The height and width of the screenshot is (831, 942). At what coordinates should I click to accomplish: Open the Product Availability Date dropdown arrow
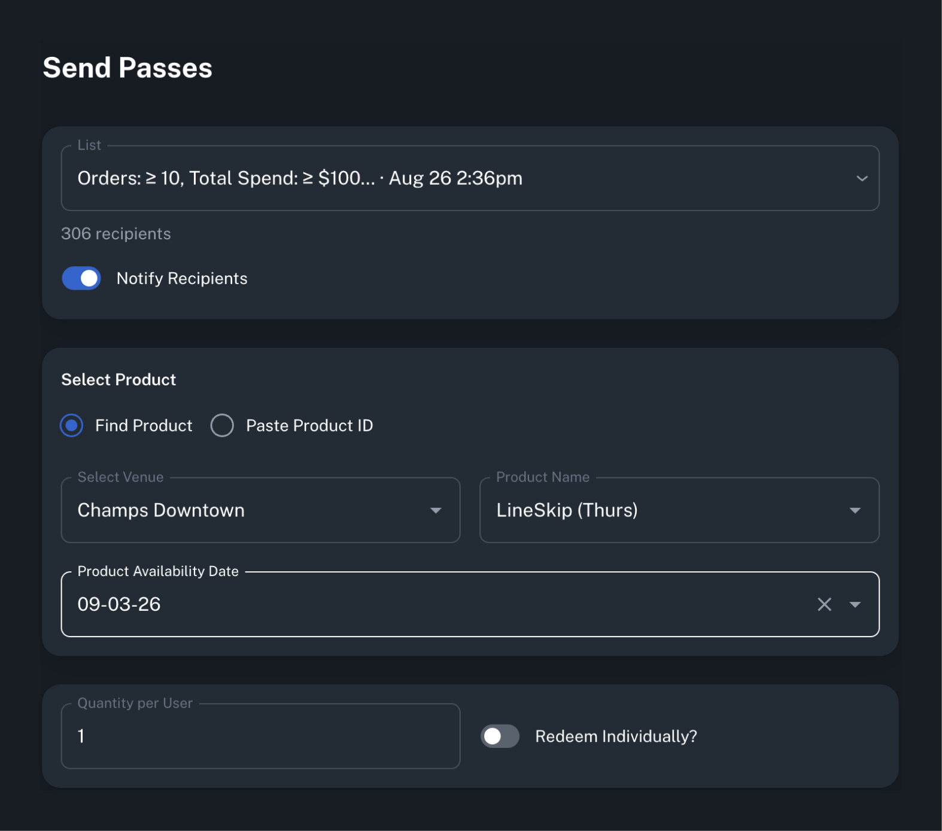pyautogui.click(x=855, y=604)
